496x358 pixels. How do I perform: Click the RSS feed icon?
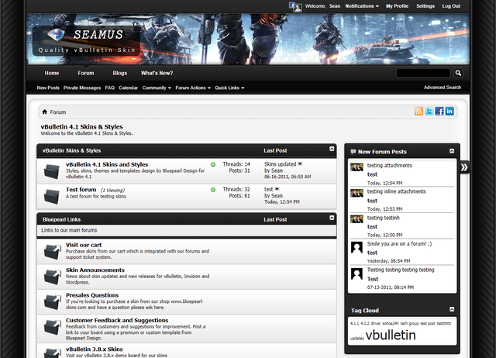click(419, 112)
